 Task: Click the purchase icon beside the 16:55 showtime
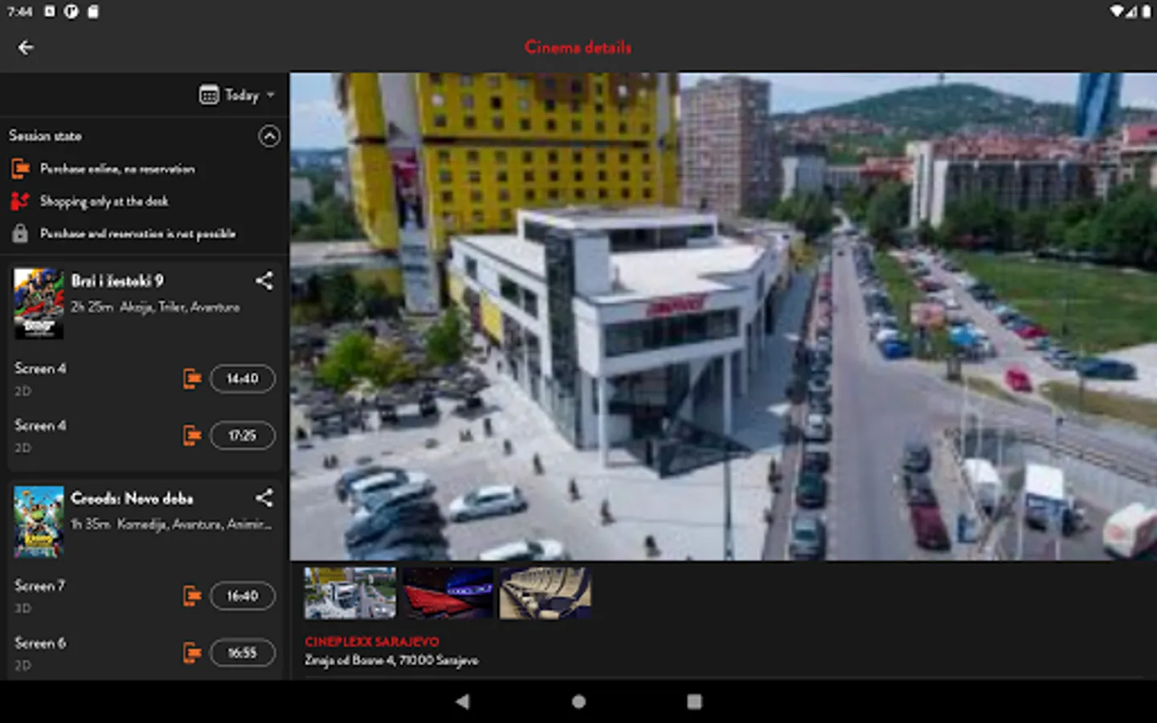[x=191, y=653]
